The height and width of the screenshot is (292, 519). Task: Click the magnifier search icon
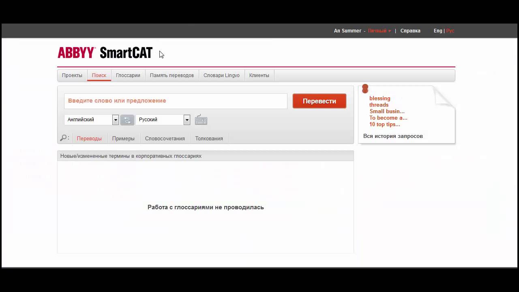click(63, 138)
